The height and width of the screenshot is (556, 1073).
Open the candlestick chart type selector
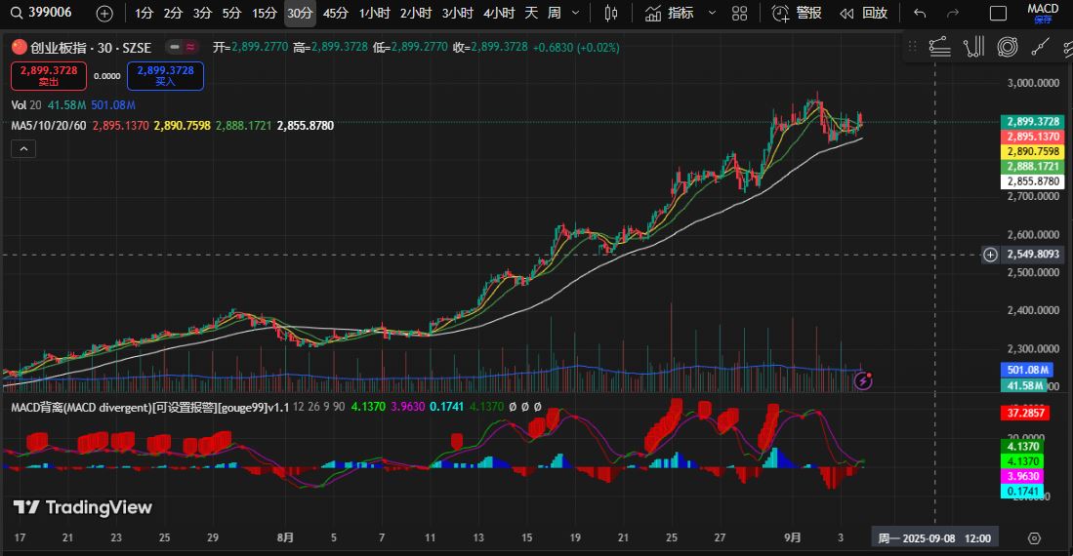[611, 13]
